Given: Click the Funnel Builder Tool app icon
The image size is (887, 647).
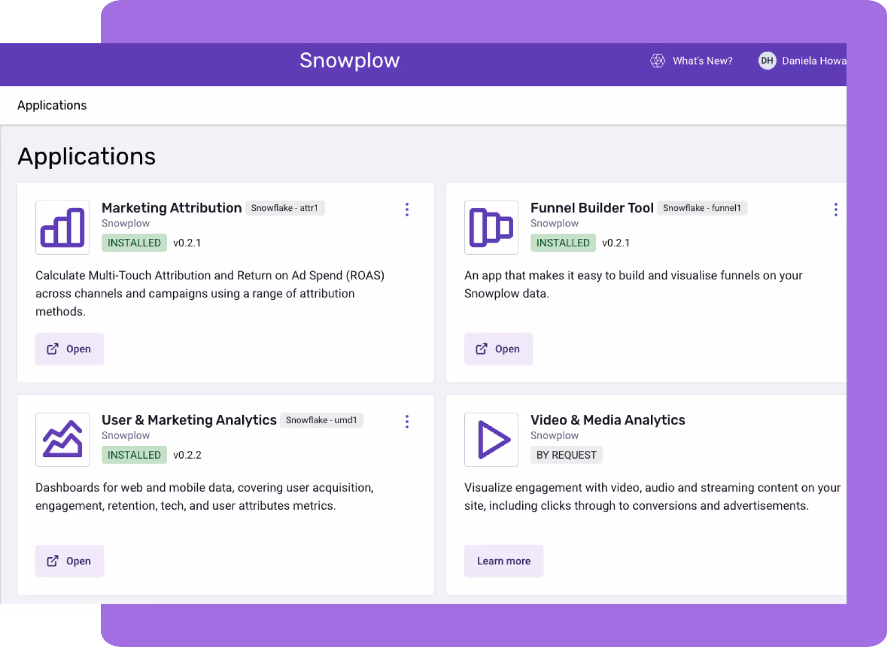Looking at the screenshot, I should pos(491,228).
